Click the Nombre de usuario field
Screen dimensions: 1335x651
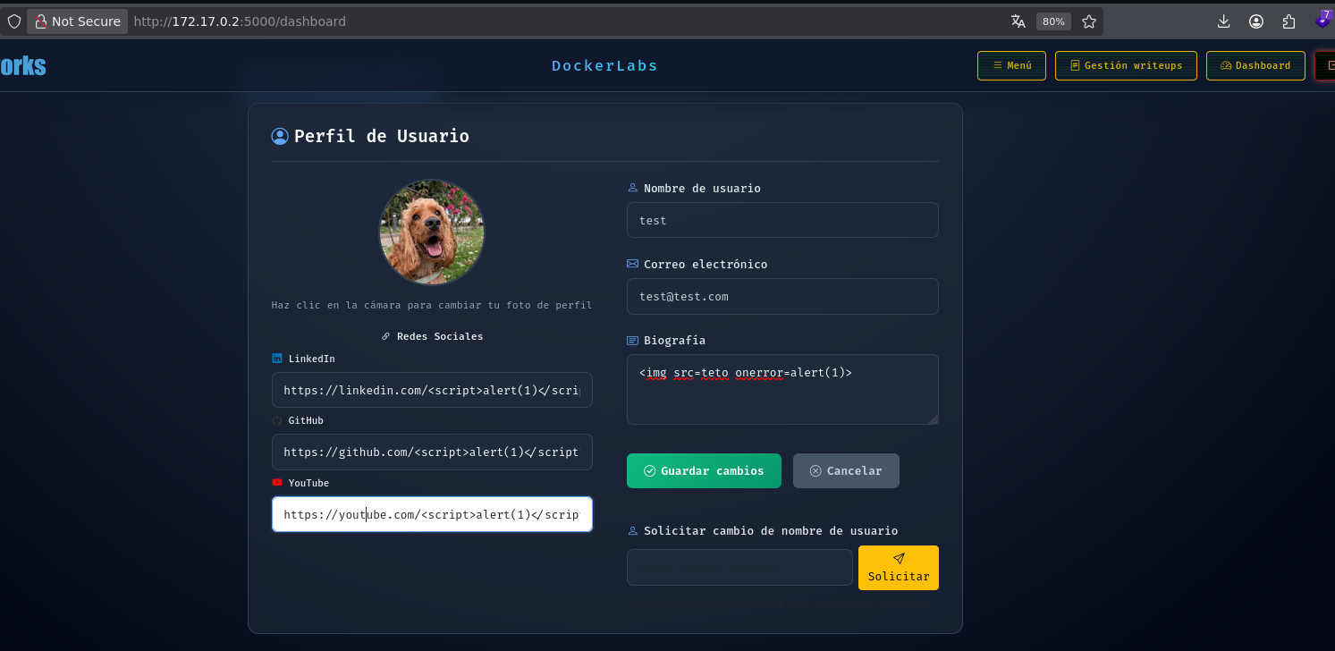click(782, 220)
